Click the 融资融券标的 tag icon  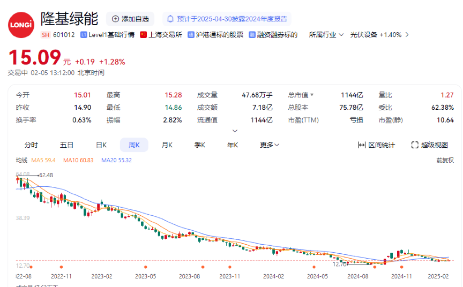(x=252, y=35)
